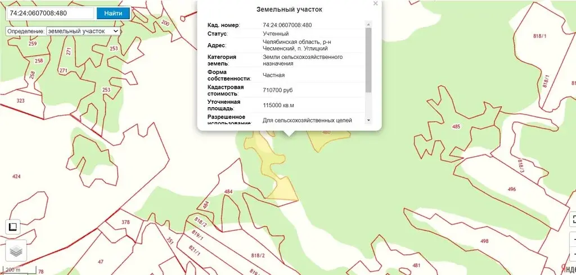
Task: Click parcel label 323 on map
Action: (21, 100)
